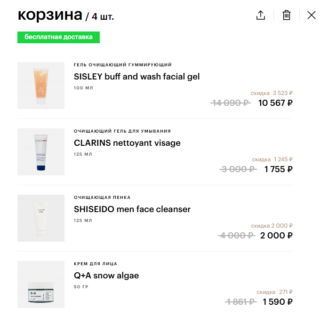Close the cart panel
Viewport: 328px width, 332px height.
click(x=311, y=15)
